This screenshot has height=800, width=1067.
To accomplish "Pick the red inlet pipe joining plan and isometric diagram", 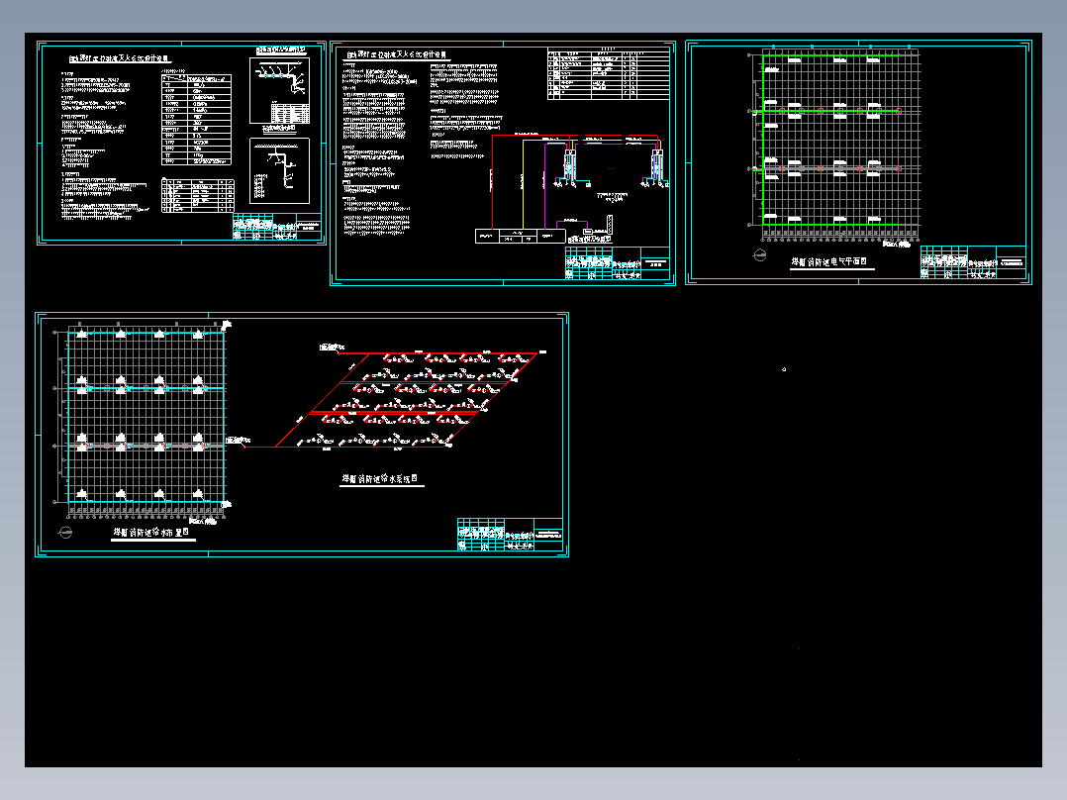I will tap(260, 447).
